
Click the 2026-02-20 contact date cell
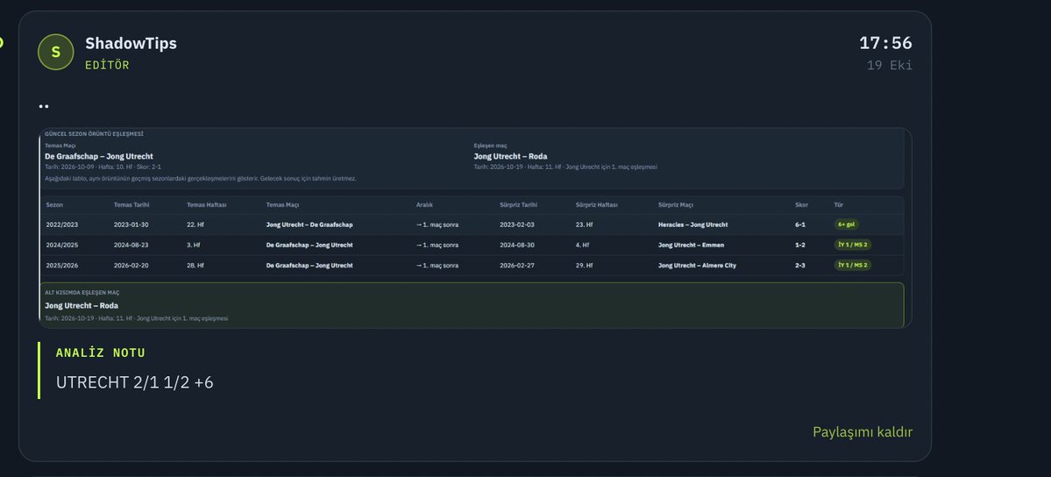pyautogui.click(x=131, y=266)
